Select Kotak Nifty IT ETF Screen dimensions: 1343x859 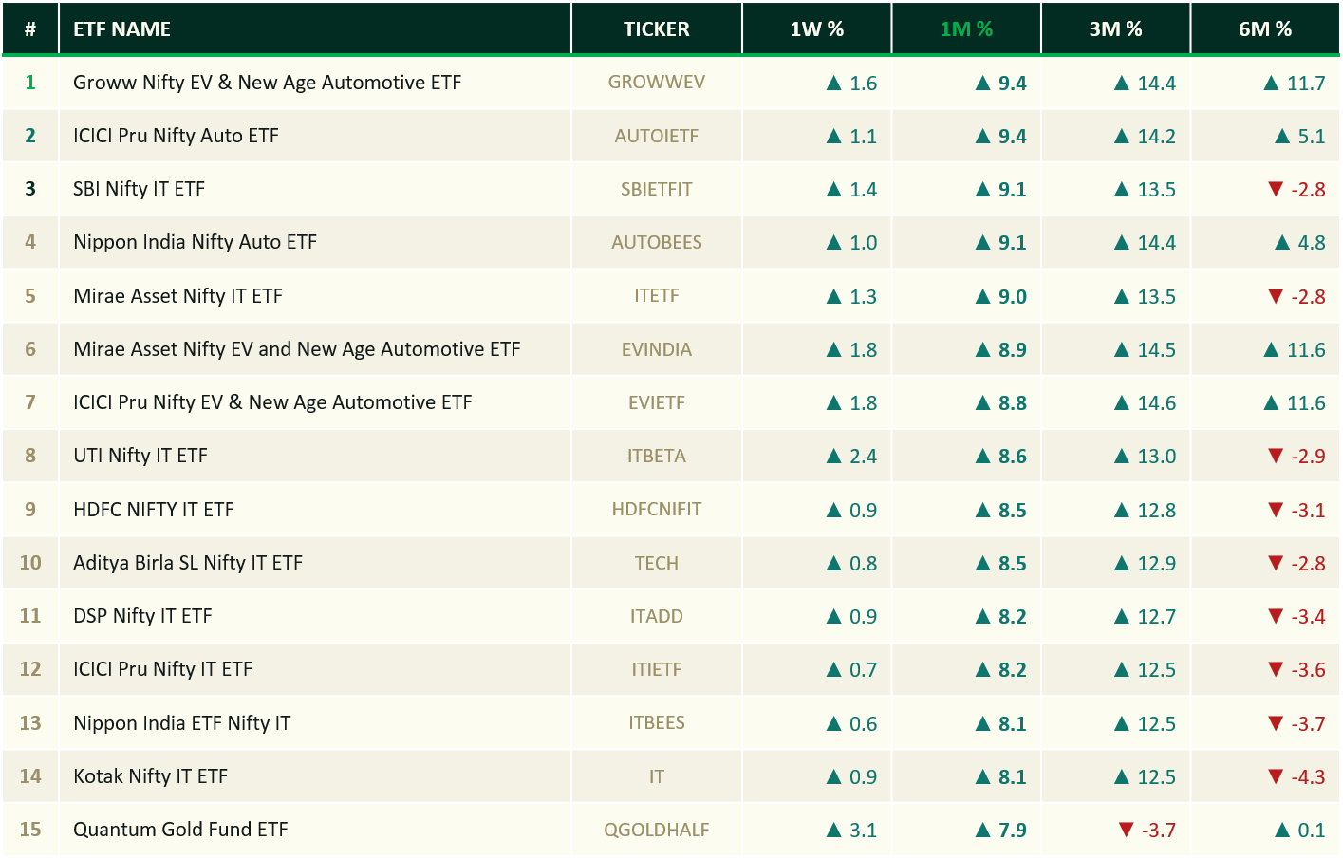click(x=151, y=776)
